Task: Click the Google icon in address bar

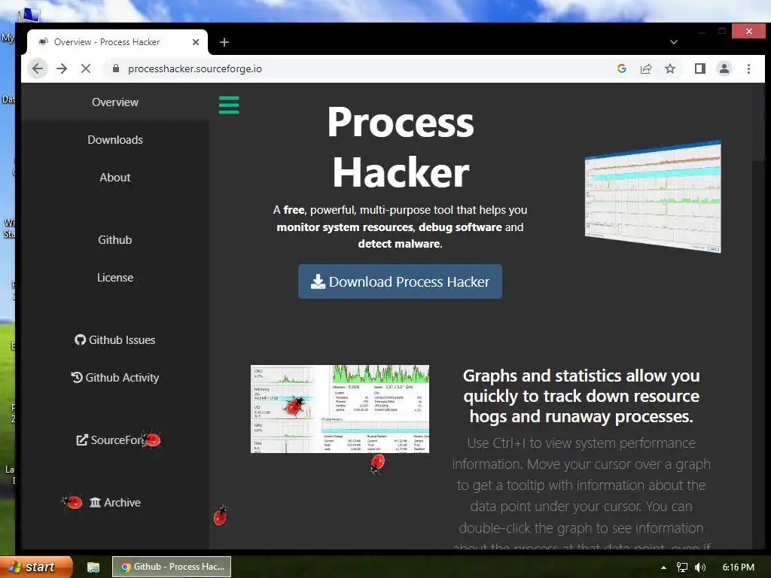Action: (x=621, y=68)
